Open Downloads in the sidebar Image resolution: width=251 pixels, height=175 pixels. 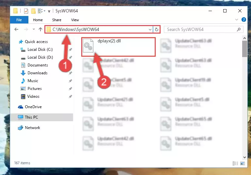[x=38, y=73]
